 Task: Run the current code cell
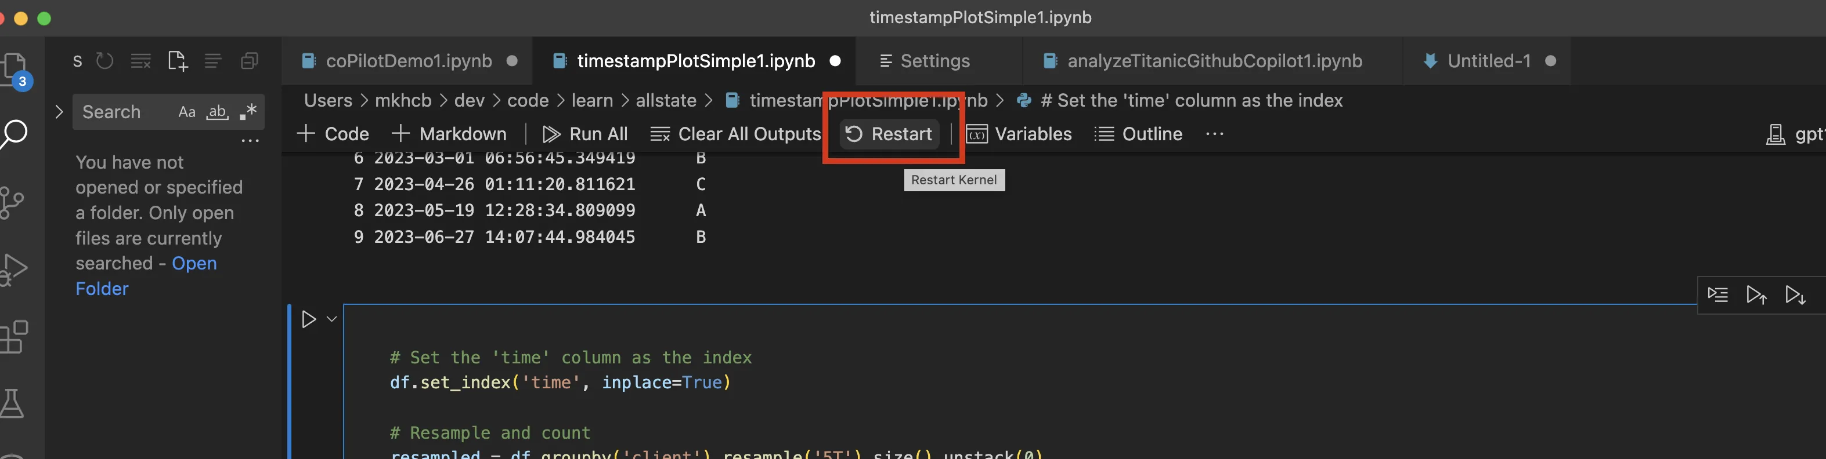[308, 320]
